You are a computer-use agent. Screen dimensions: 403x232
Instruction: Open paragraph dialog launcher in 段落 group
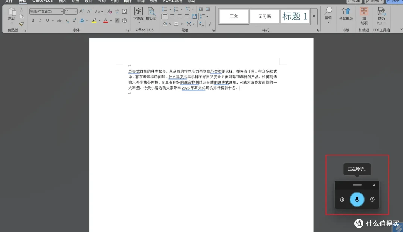(213, 30)
